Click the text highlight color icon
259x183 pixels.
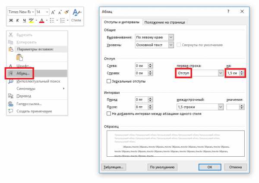31,21
